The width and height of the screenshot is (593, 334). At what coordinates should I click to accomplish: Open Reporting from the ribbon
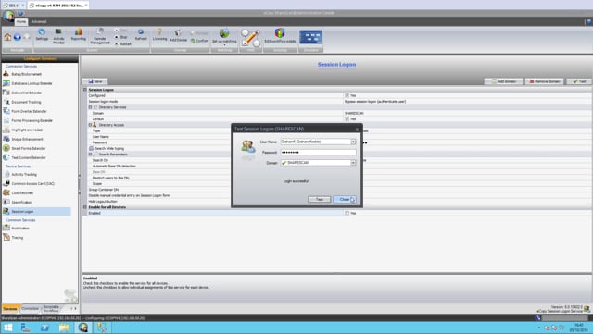(x=78, y=35)
